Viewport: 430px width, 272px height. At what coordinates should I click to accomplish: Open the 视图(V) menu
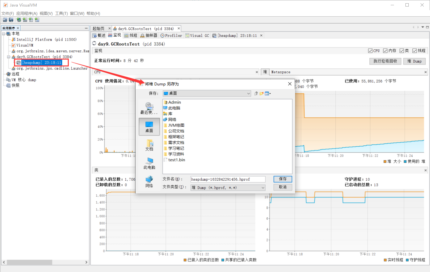point(46,13)
